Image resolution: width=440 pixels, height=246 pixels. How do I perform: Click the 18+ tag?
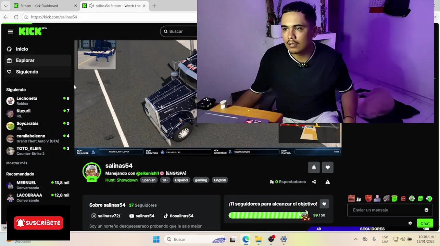pos(165,180)
